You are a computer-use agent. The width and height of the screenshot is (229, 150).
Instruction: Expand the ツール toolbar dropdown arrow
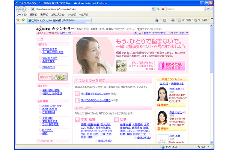[x=208, y=20]
